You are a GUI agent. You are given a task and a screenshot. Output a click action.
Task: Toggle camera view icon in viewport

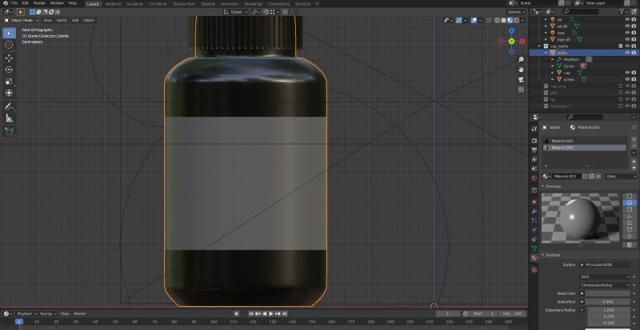(x=521, y=80)
